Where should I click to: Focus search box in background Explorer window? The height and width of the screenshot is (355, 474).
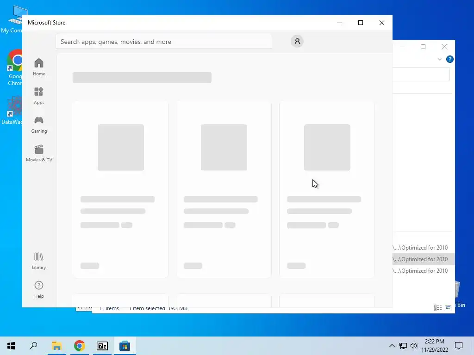click(x=421, y=74)
